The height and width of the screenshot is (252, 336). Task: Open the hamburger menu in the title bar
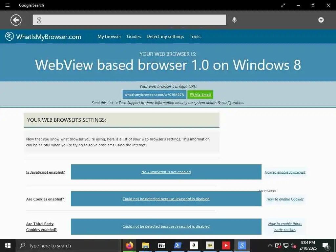tap(8, 5)
